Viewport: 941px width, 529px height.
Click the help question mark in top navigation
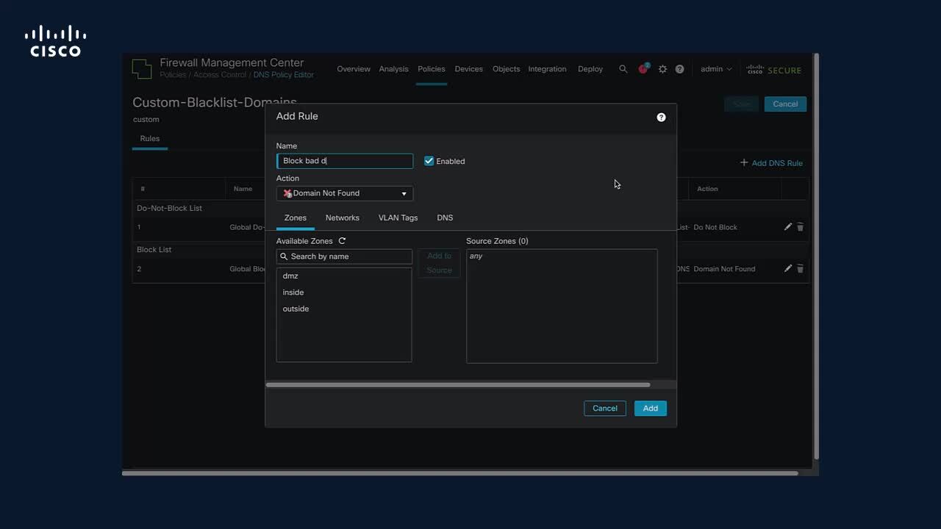680,69
